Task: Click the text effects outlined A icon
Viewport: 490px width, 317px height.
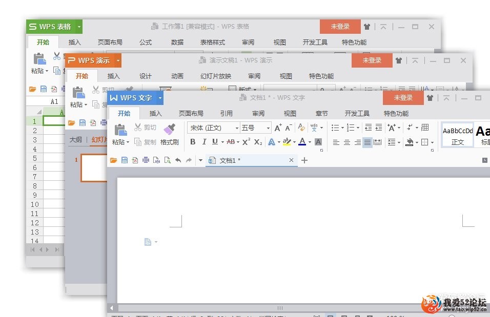Action: [272, 142]
